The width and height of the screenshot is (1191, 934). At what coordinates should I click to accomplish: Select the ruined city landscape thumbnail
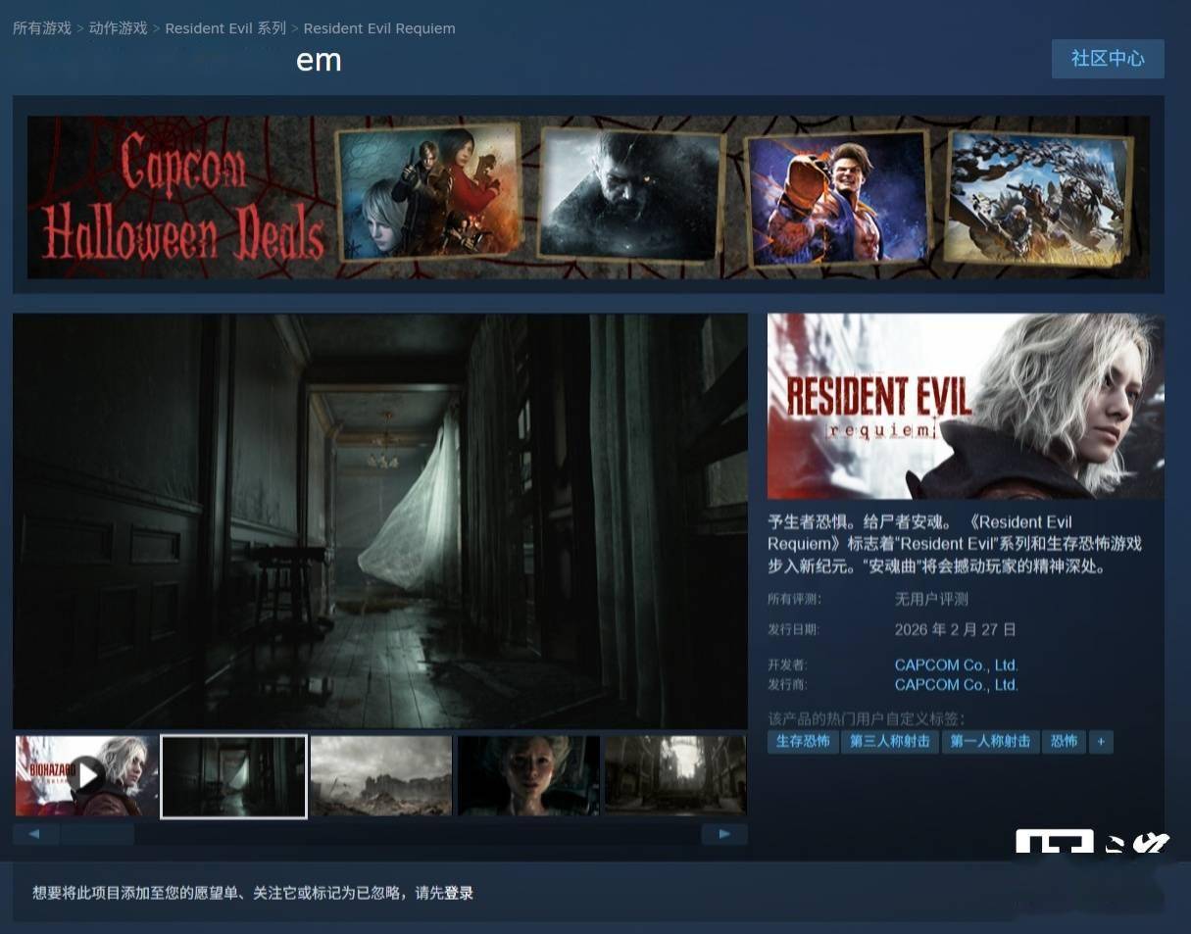(x=381, y=775)
